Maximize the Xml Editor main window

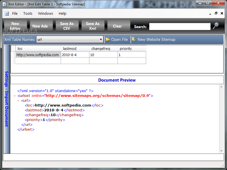point(208,3)
